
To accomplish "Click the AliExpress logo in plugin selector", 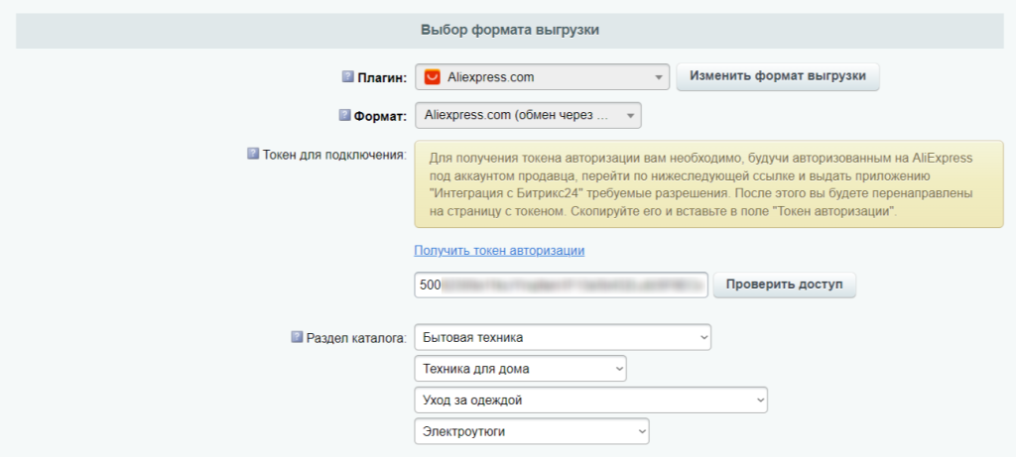I will 432,77.
